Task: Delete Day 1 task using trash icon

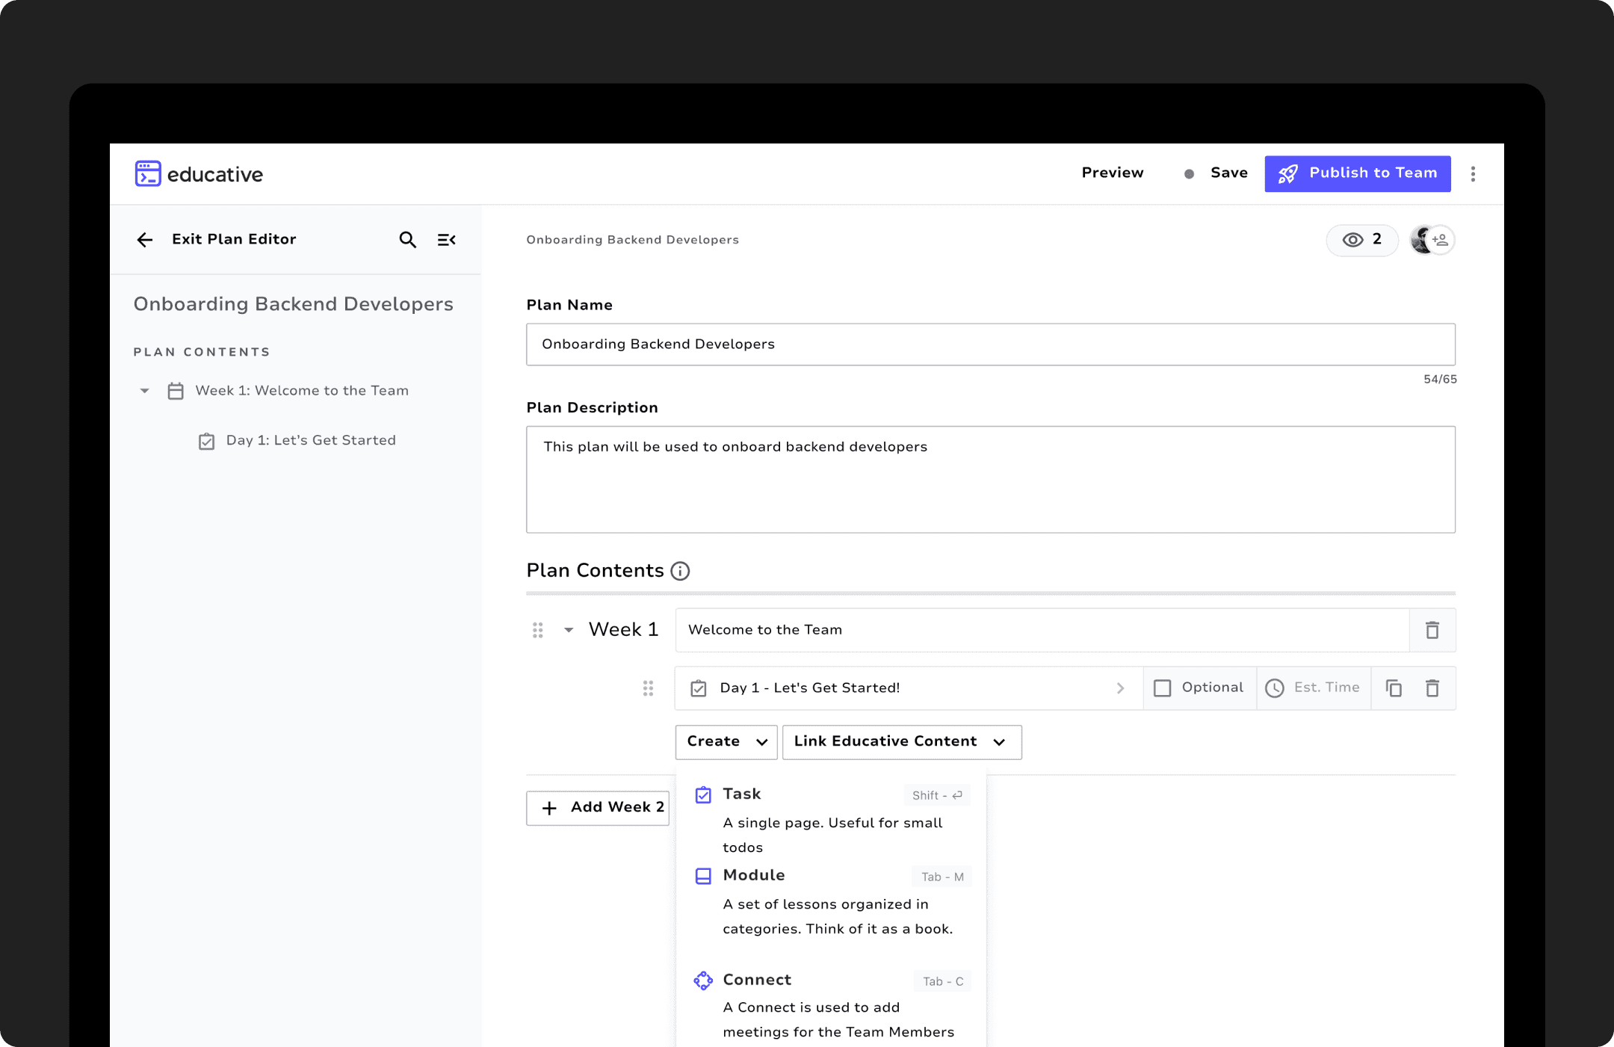Action: tap(1432, 688)
